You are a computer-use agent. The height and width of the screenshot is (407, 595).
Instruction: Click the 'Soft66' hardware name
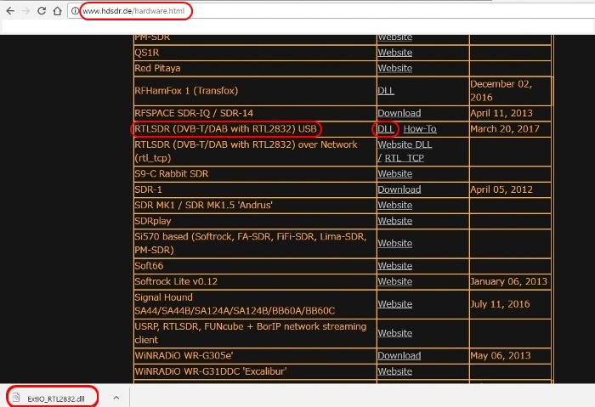149,266
